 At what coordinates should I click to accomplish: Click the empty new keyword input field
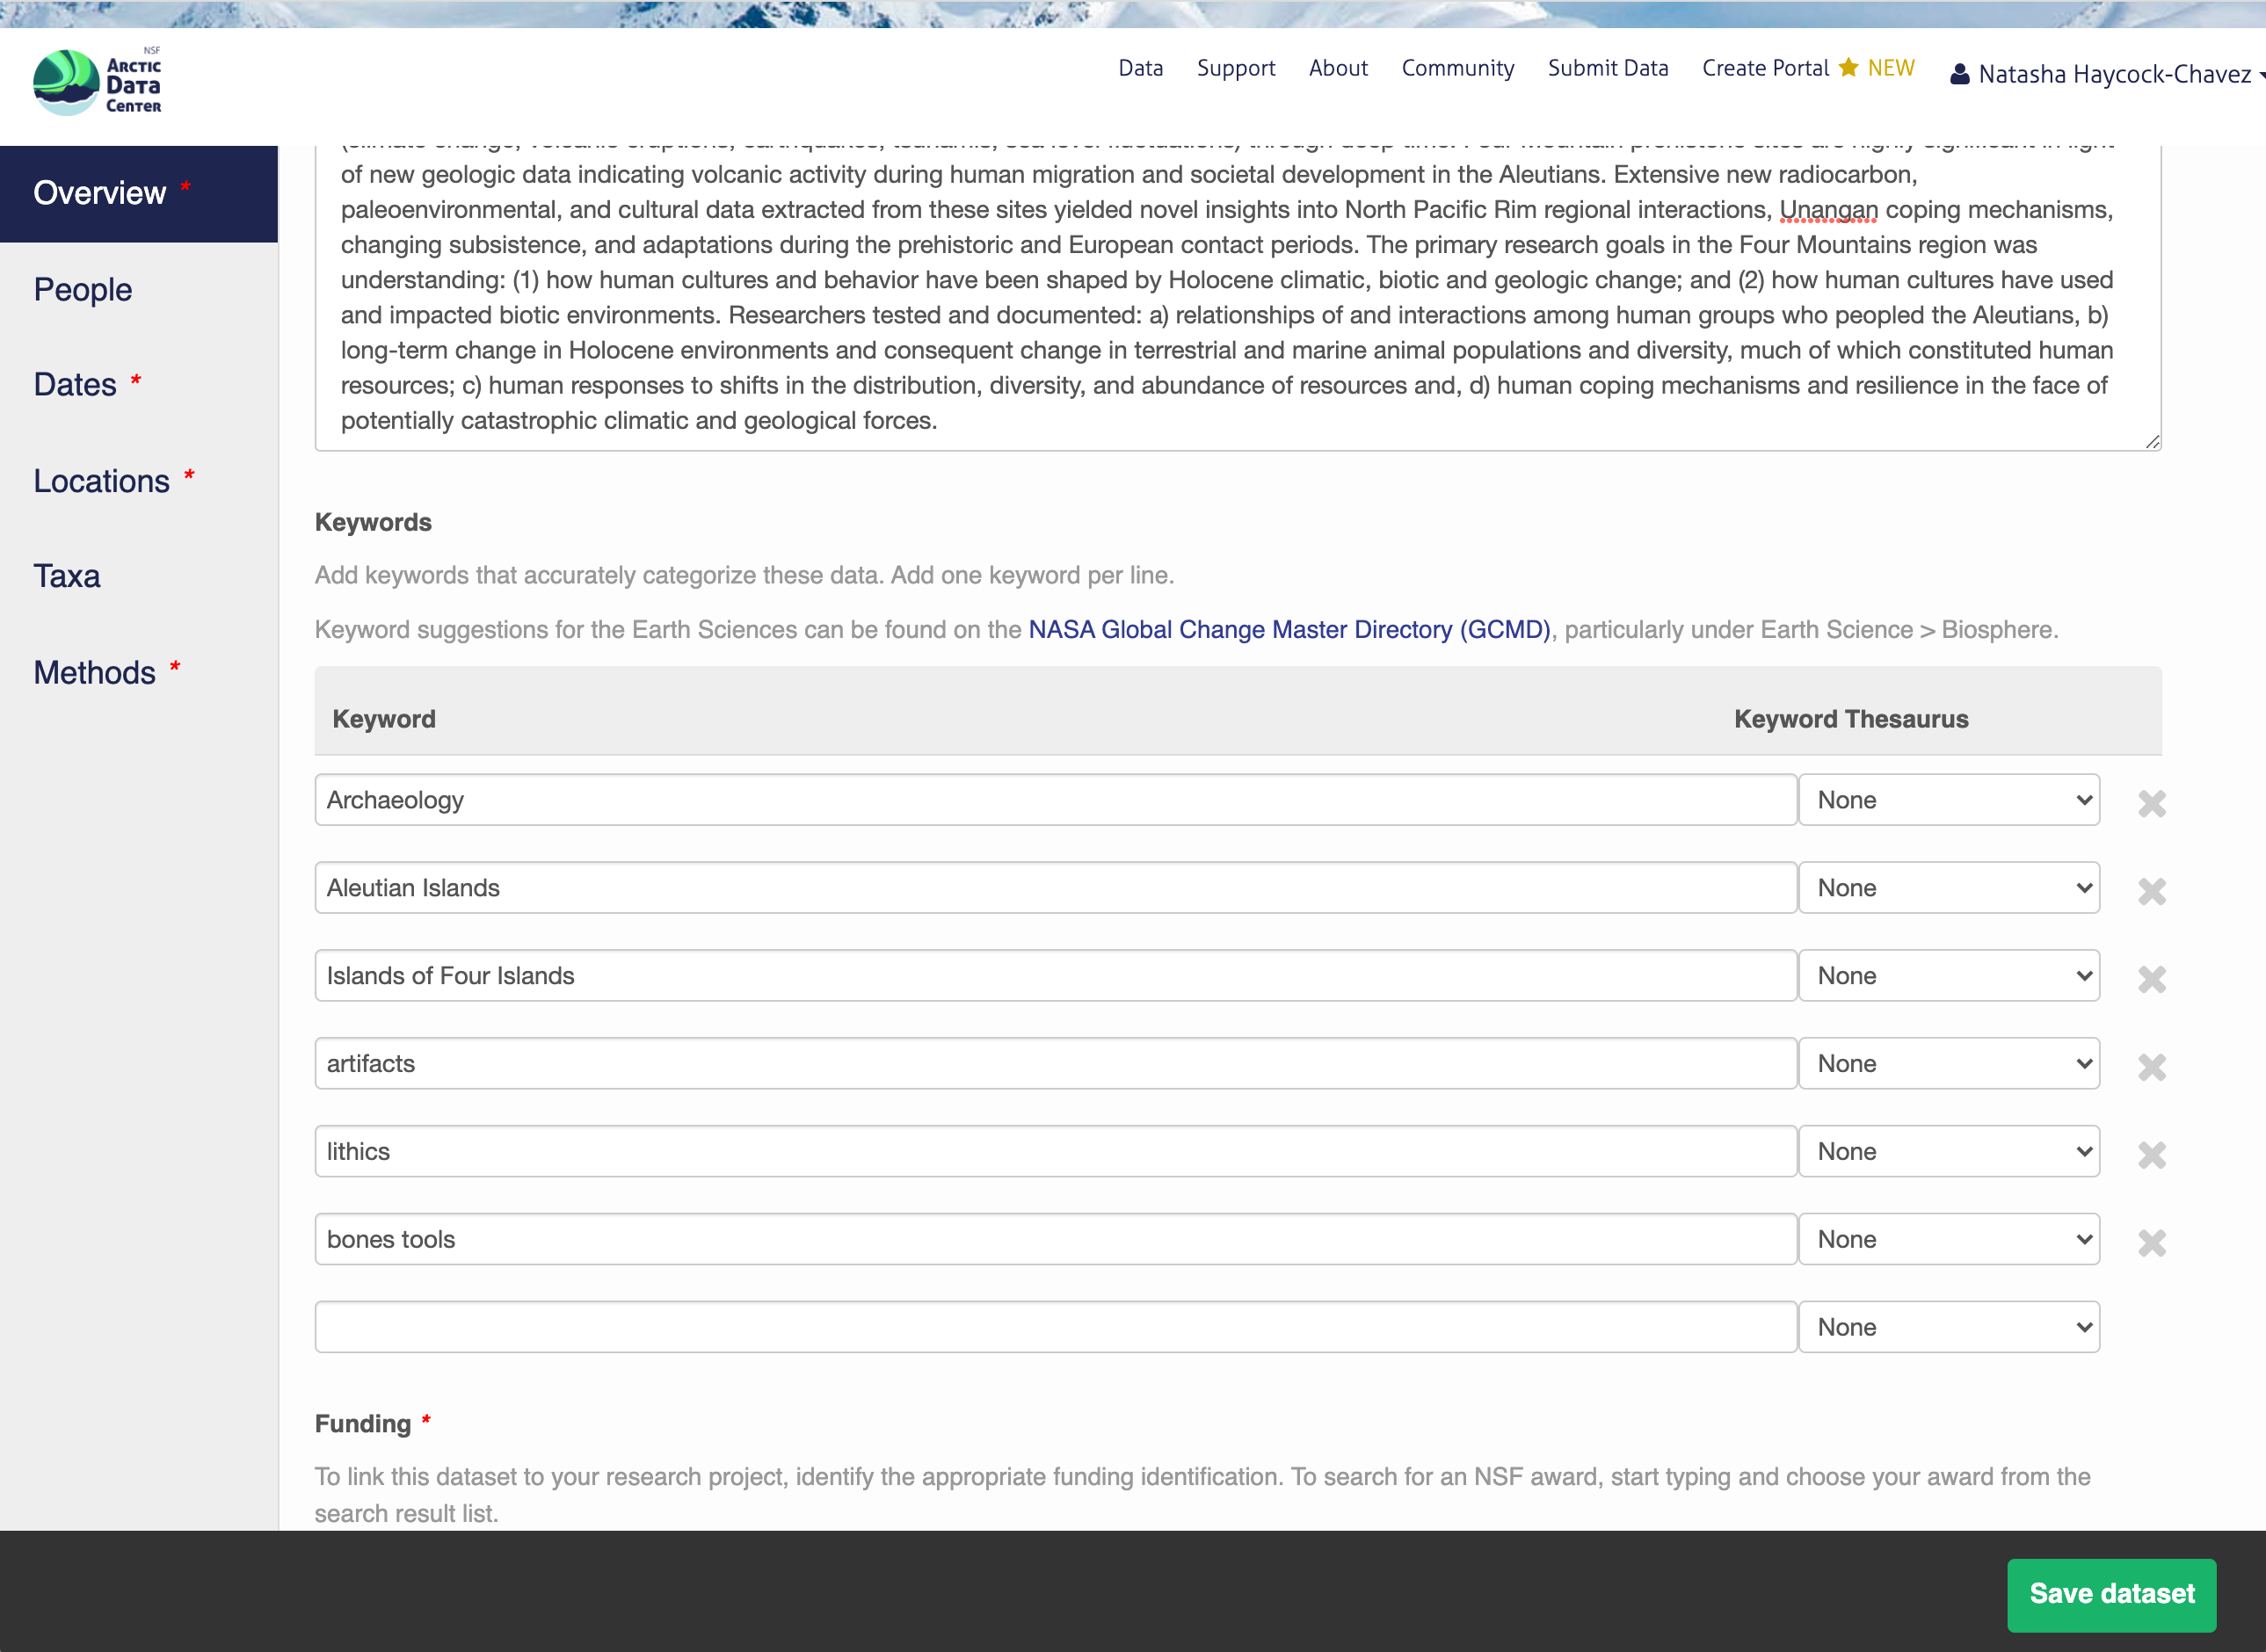click(1055, 1327)
